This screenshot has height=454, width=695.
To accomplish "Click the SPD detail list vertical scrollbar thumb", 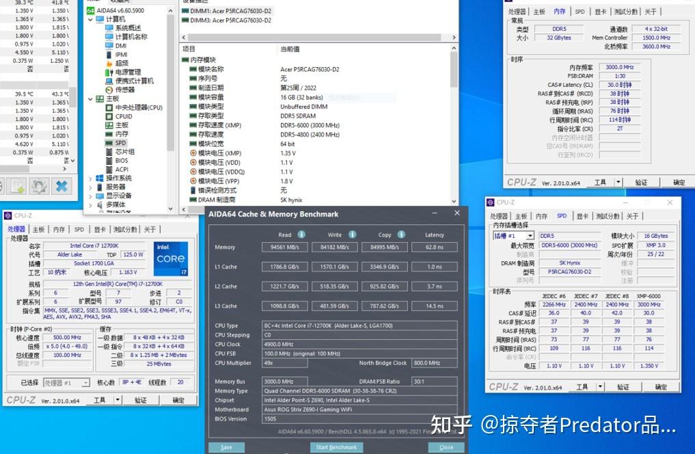I will point(454,69).
